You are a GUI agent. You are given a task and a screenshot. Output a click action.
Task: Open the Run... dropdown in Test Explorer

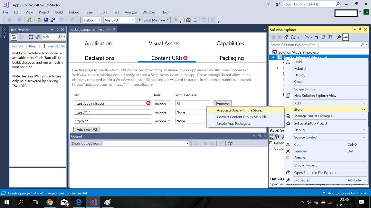point(40,46)
